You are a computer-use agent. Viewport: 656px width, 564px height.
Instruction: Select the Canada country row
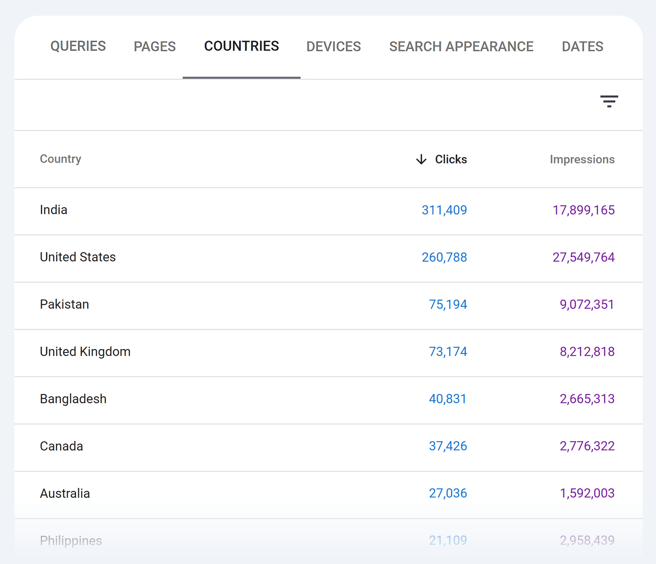[61, 446]
